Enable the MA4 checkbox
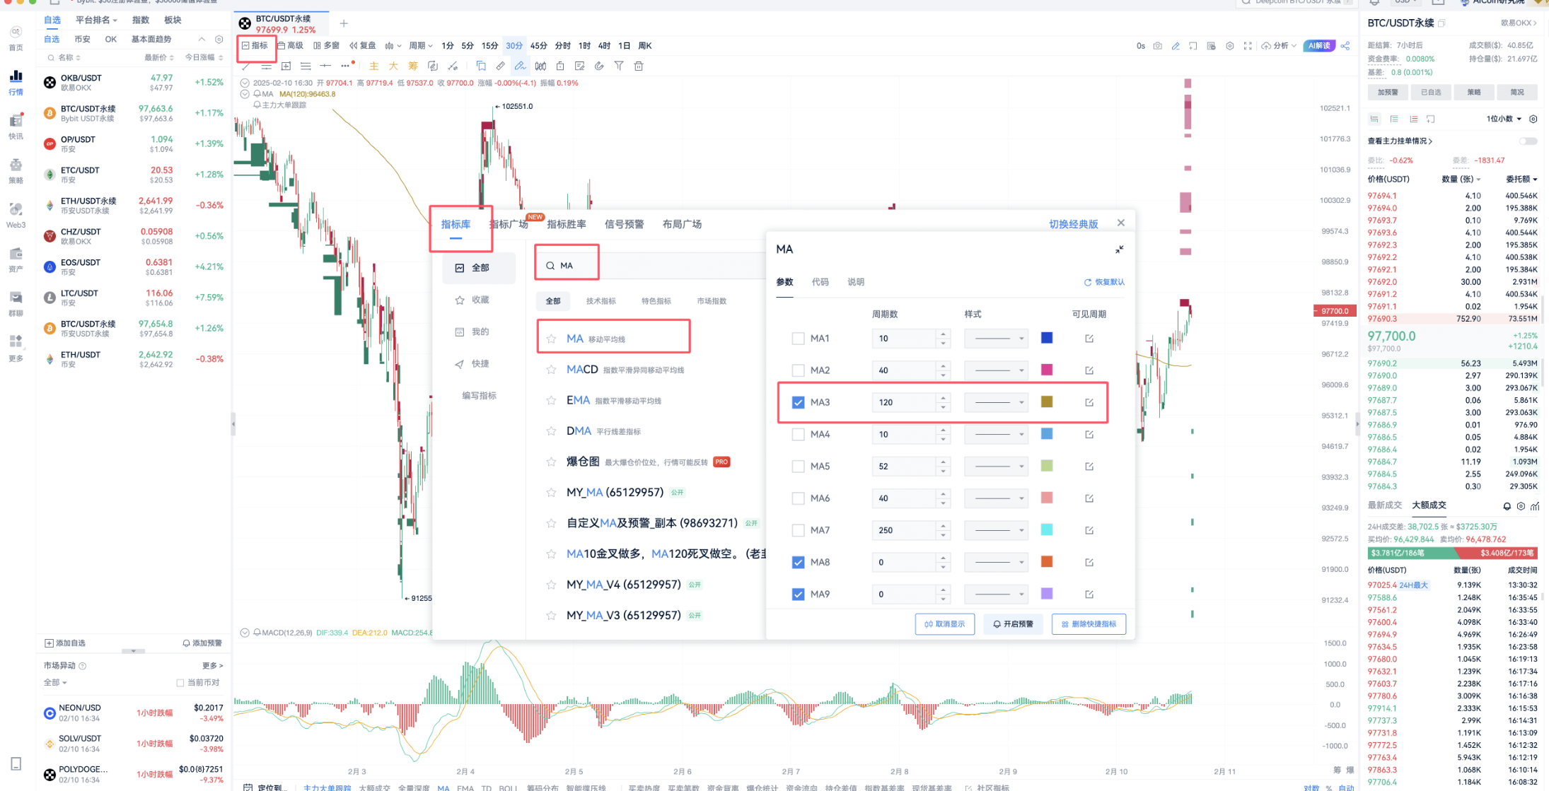The width and height of the screenshot is (1549, 791). coord(798,434)
